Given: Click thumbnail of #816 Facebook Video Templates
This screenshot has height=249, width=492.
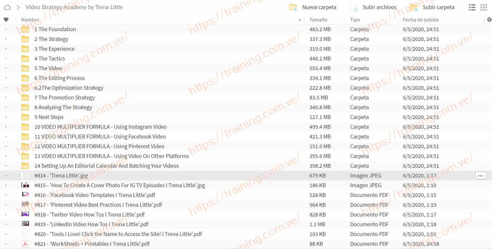Looking at the screenshot, I should point(25,195).
